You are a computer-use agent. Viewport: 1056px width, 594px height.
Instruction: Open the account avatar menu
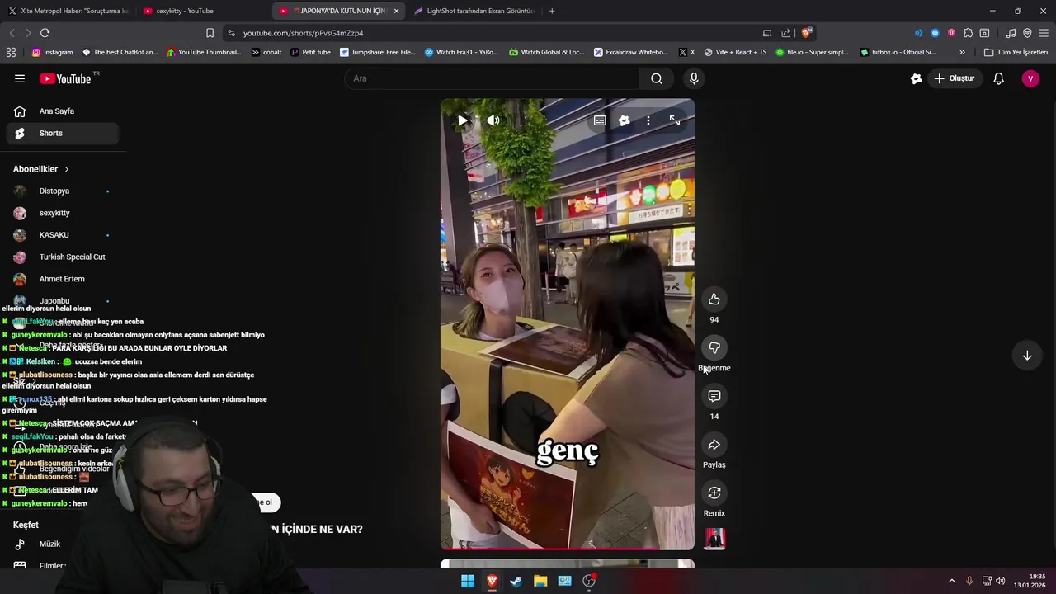1030,78
